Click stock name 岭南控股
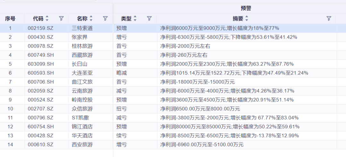Image resolution: width=346 pixels, height=157 pixels. click(x=82, y=100)
